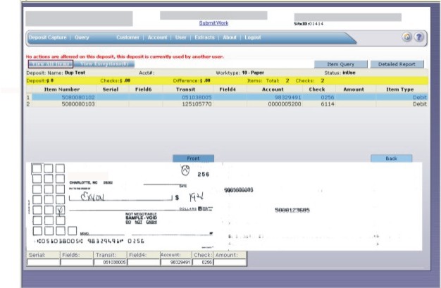The image size is (441, 288).
Task: Select the View All Items tab
Action: [x=49, y=64]
